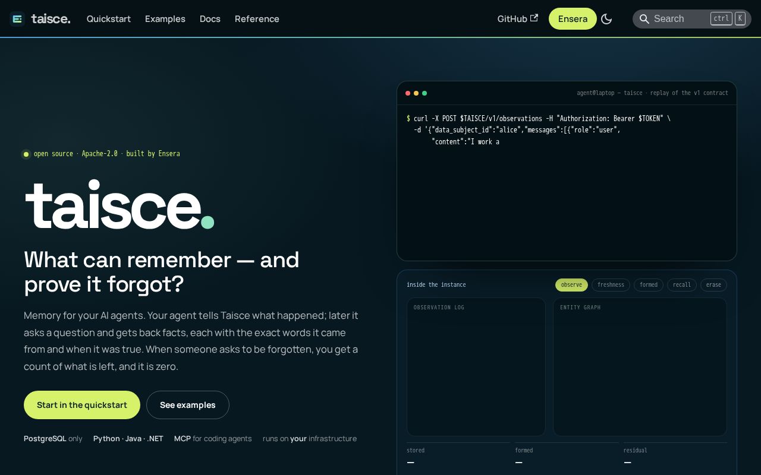Click the 'PostgreSQL only' text
Viewport: 761px width, 475px height.
(53, 439)
